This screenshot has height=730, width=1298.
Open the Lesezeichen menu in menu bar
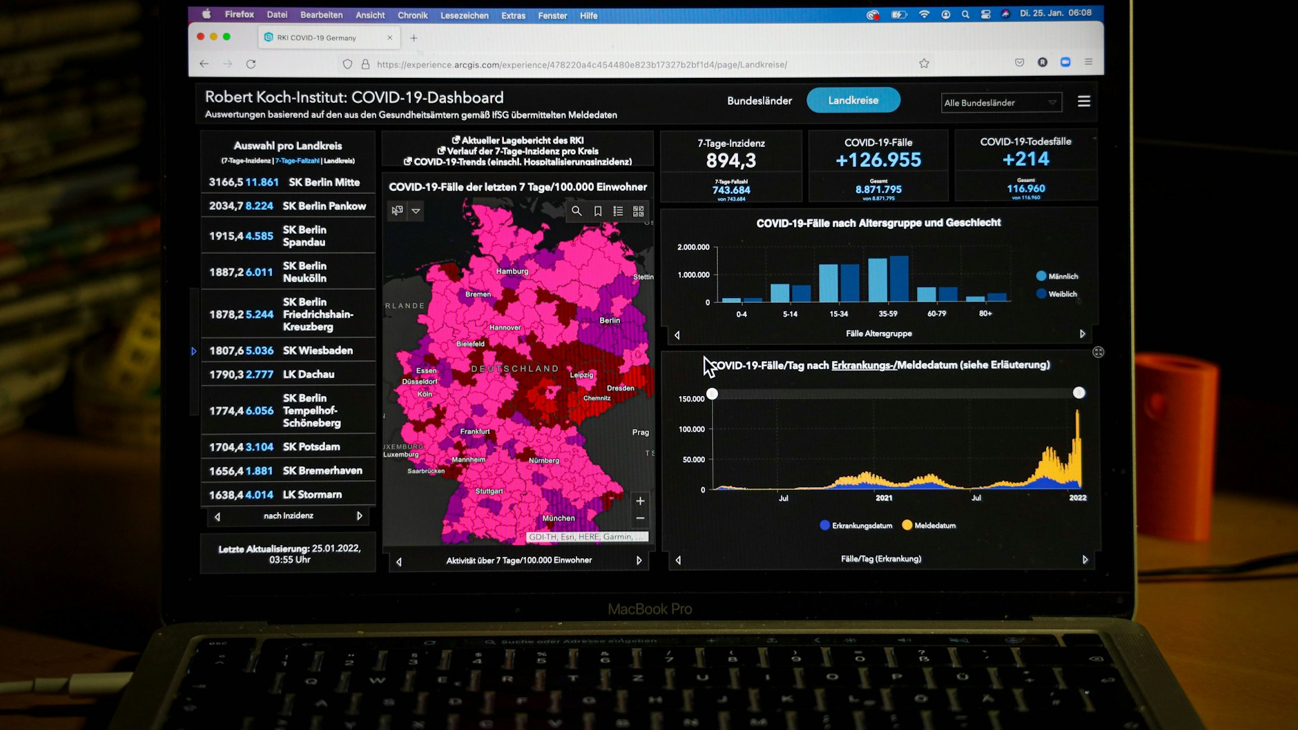[x=464, y=15]
